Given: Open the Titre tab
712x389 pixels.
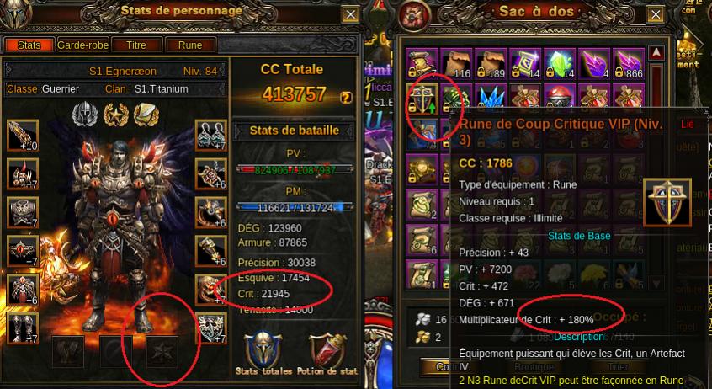Looking at the screenshot, I should 136,45.
